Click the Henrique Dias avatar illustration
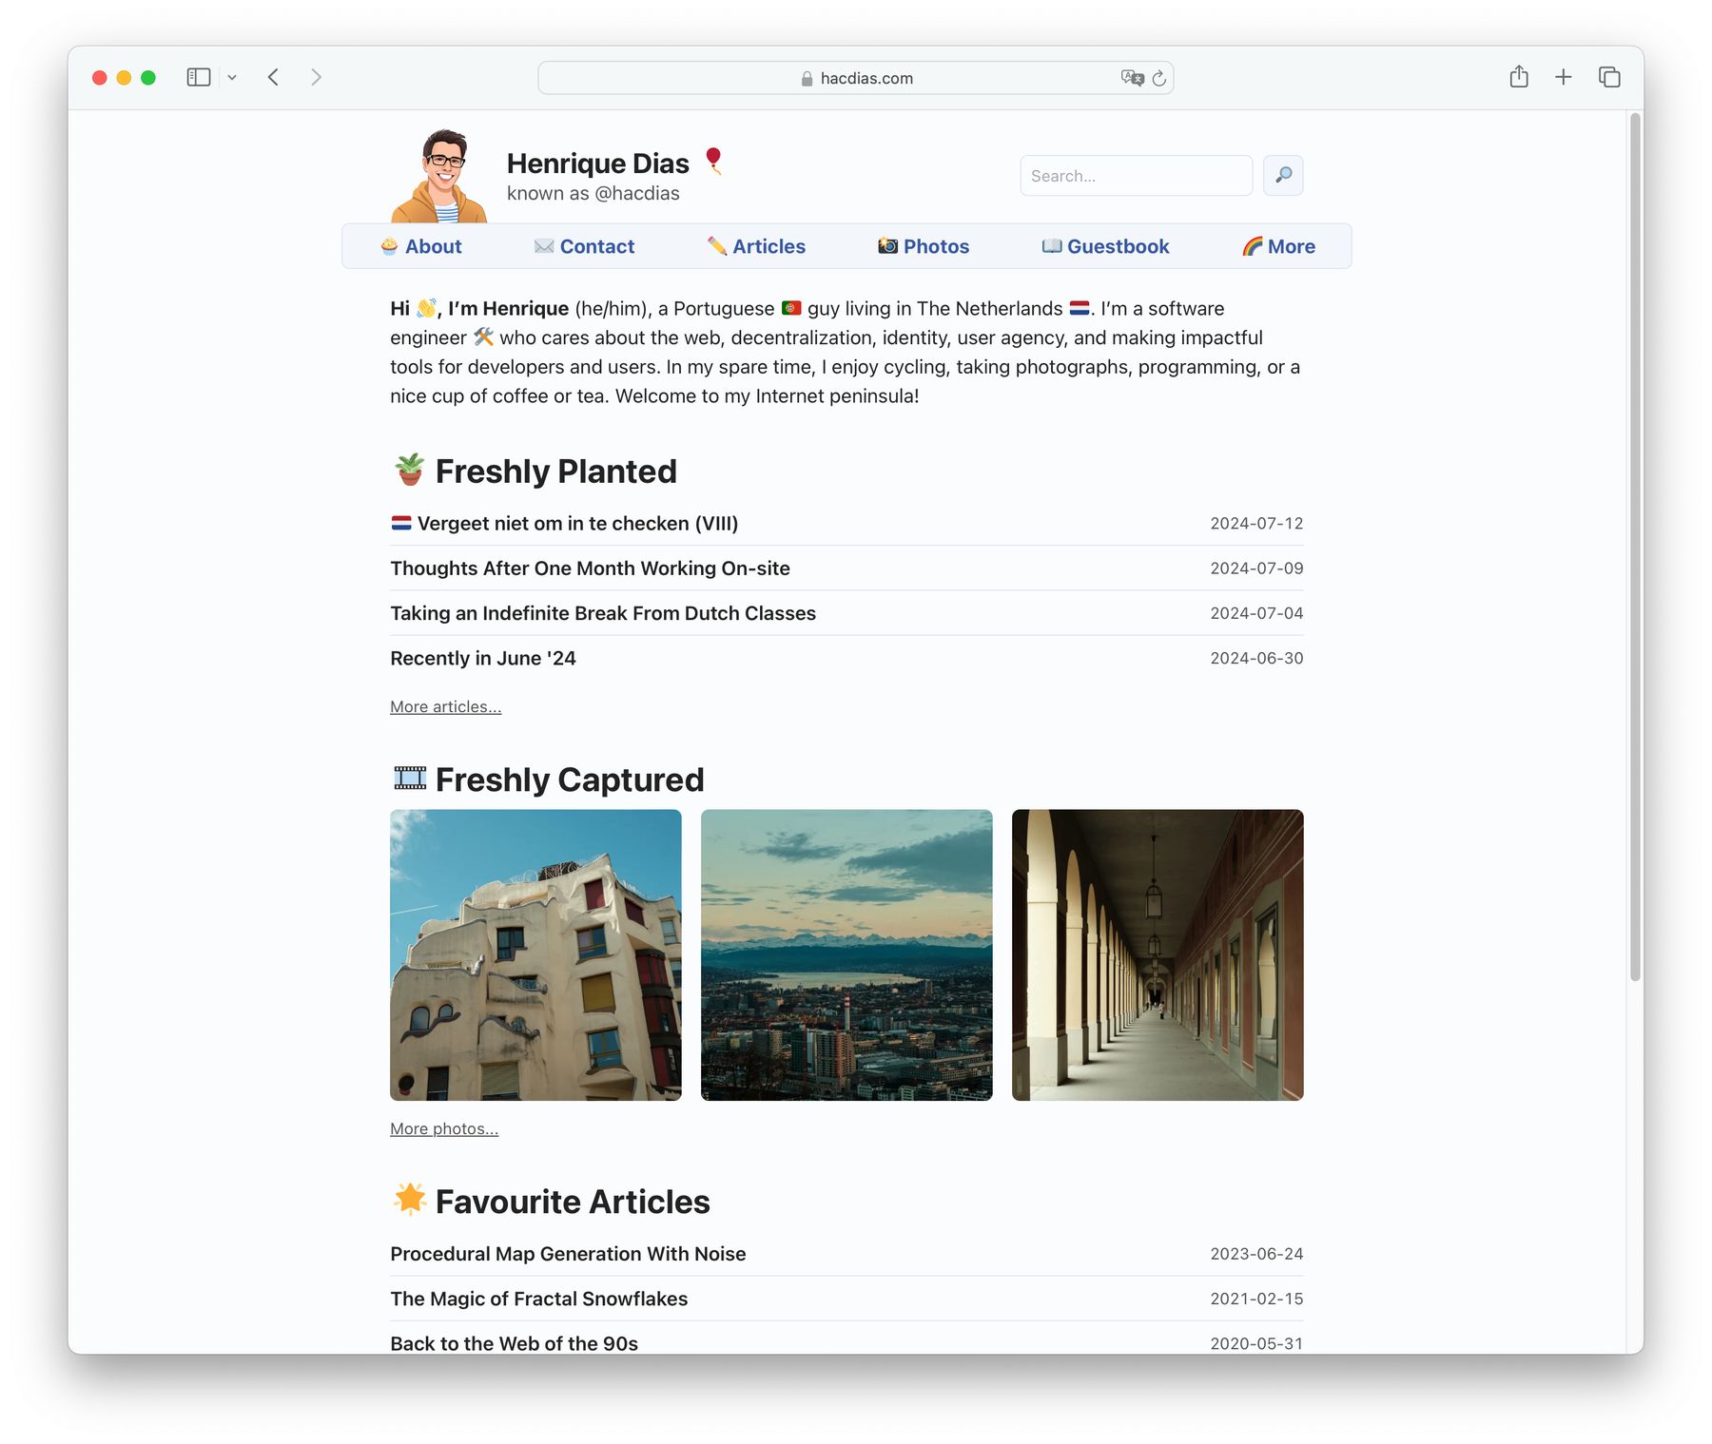Viewport: 1712px width, 1444px height. coord(439,176)
